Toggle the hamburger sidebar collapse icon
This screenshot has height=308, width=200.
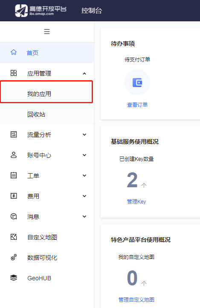[47, 32]
